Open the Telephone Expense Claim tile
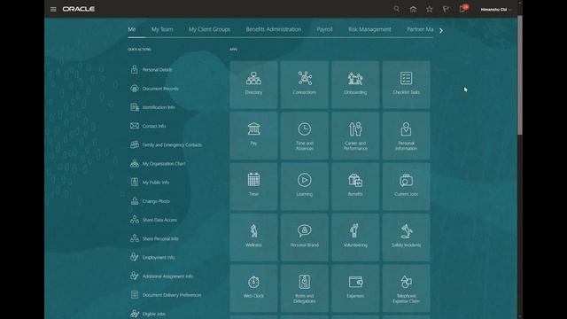The image size is (567, 319). point(406,288)
